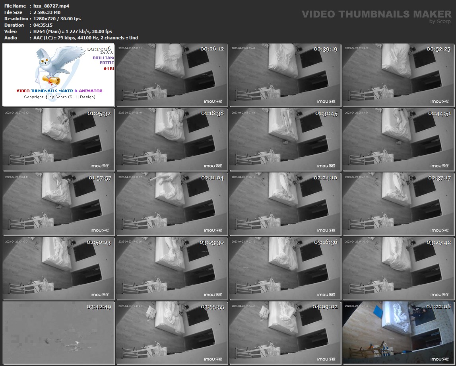
Task: Select the resolution value 1280x720 / 30.00 fps
Action: tap(57, 19)
